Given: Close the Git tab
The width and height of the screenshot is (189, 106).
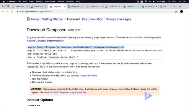Looking at the screenshot, I should tap(175, 6).
